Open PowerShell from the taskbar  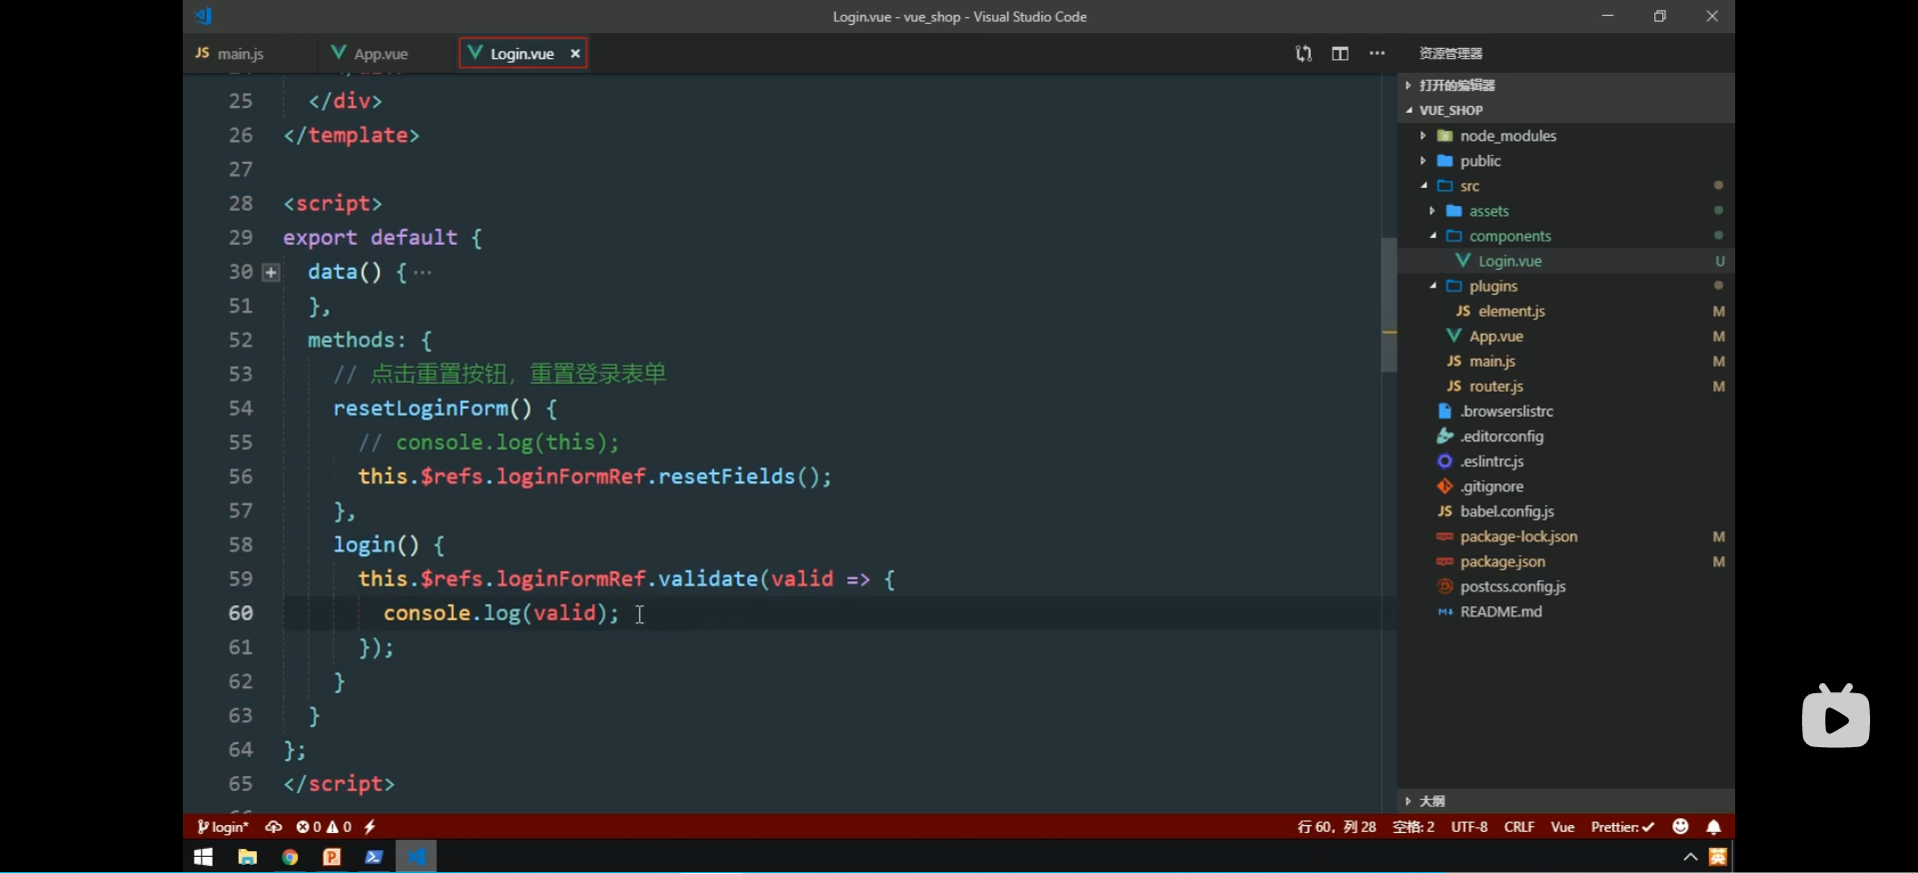374,857
